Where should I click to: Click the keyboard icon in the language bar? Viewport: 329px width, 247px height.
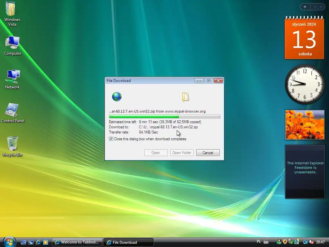(266, 242)
